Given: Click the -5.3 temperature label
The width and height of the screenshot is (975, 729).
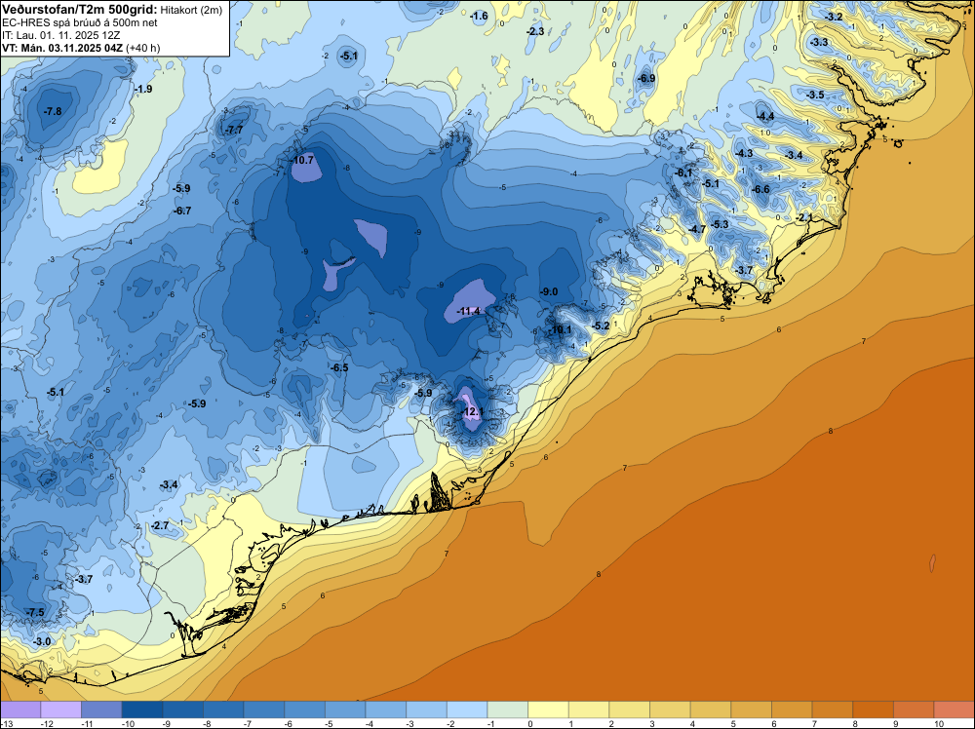Looking at the screenshot, I should click(720, 224).
